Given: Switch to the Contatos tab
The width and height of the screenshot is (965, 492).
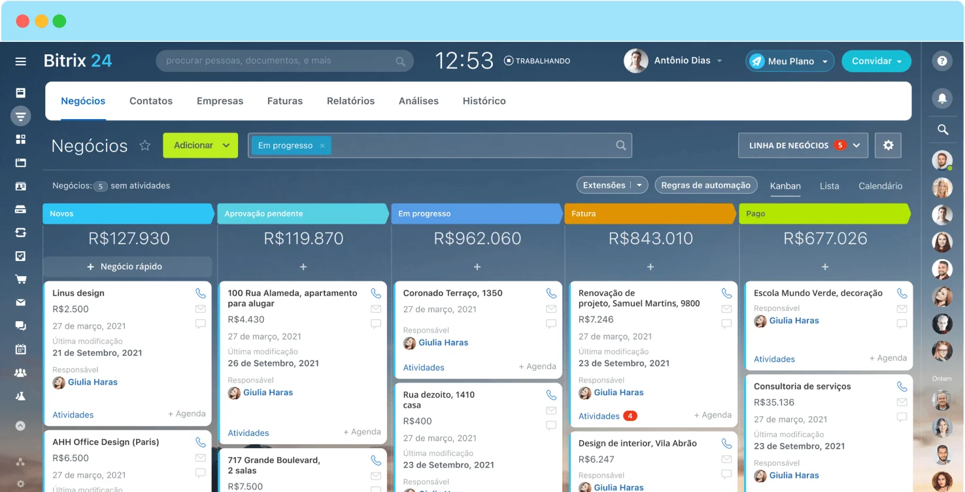Looking at the screenshot, I should click(x=151, y=101).
